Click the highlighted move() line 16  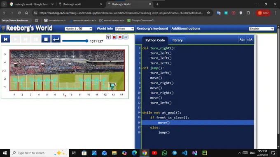(x=198, y=122)
